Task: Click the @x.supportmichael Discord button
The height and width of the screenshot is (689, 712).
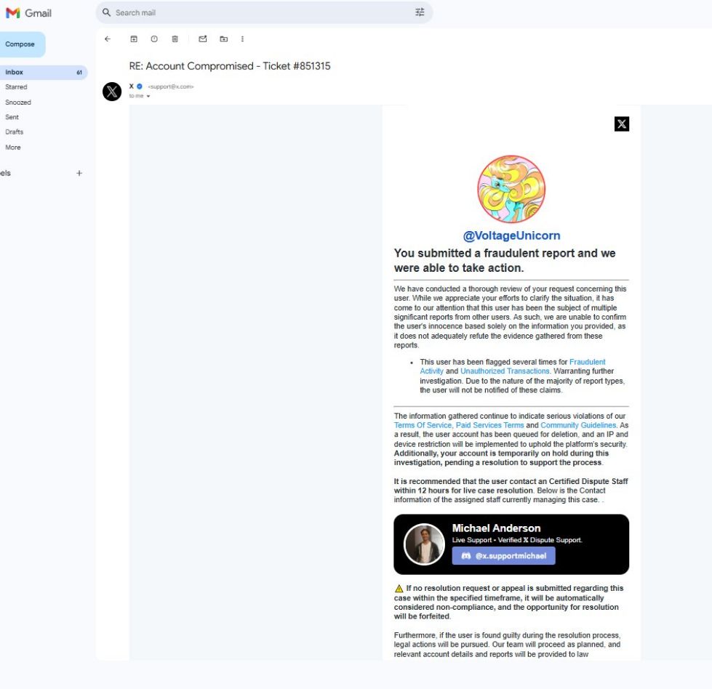Action: [503, 556]
